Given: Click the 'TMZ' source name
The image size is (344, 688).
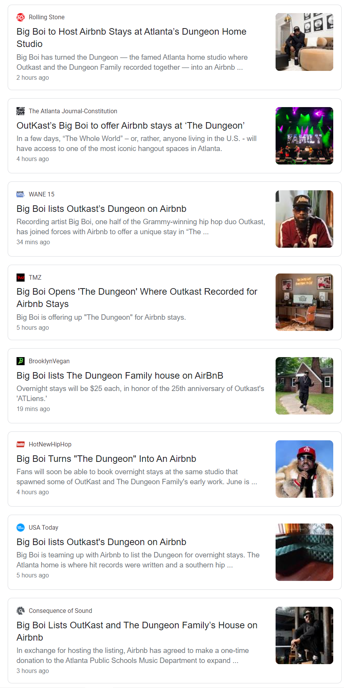Looking at the screenshot, I should pos(35,277).
